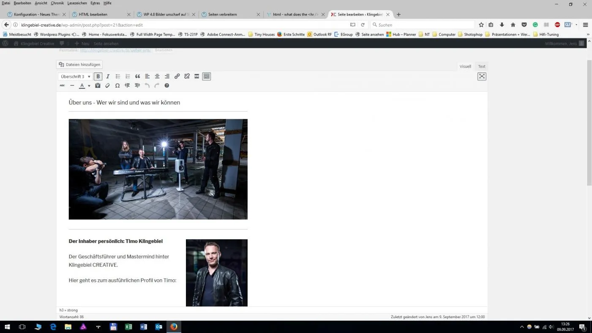This screenshot has width=592, height=333.
Task: Open special character Omega picker
Action: (x=117, y=86)
